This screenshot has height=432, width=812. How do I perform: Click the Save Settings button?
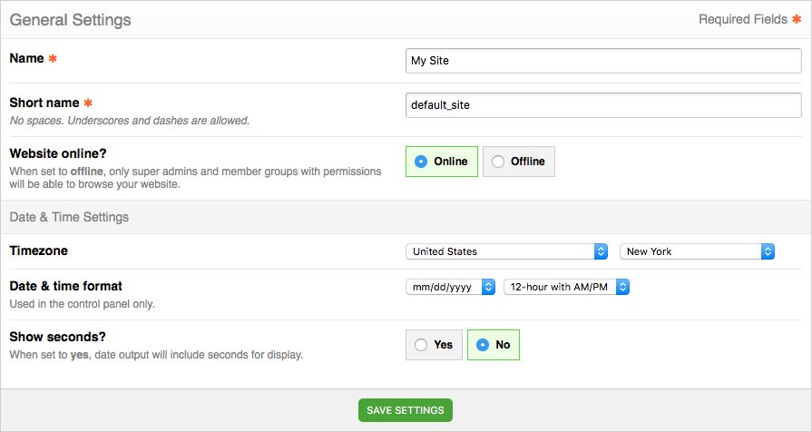click(406, 410)
